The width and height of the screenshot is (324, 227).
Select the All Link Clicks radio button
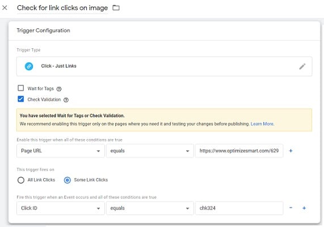point(21,180)
